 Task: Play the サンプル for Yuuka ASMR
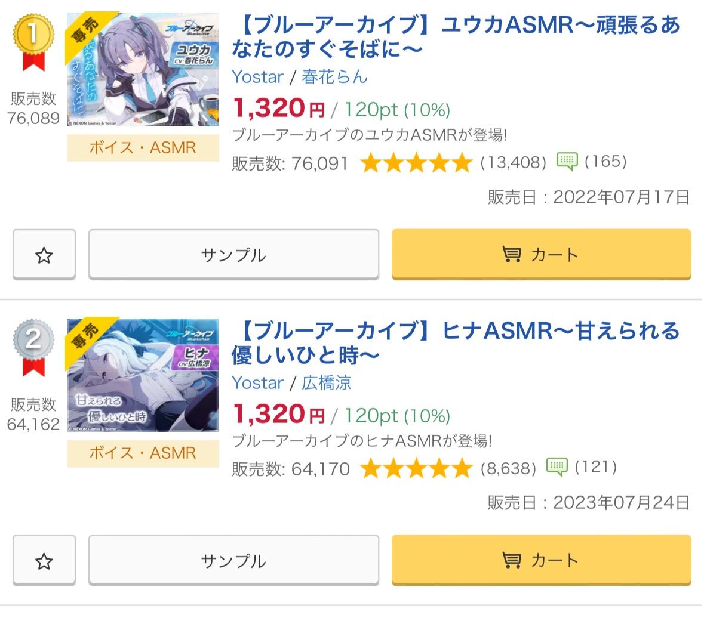coord(234,254)
